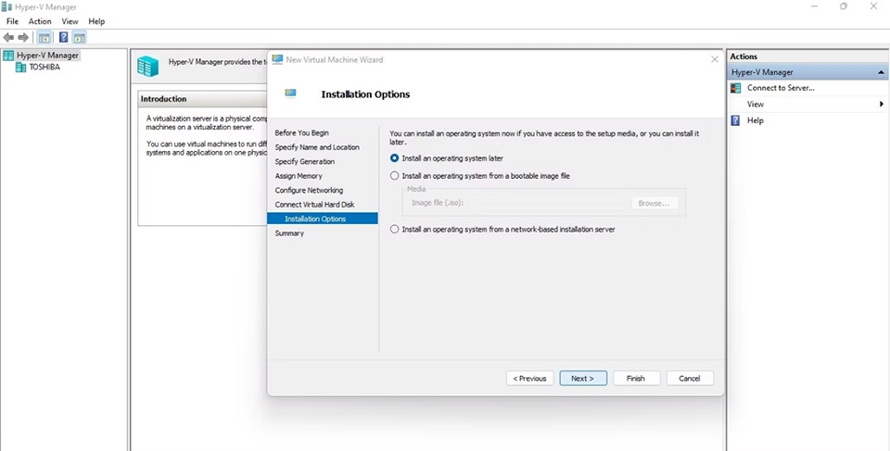Click the Actions pane title
Image resolution: width=890 pixels, height=451 pixels.
click(744, 56)
